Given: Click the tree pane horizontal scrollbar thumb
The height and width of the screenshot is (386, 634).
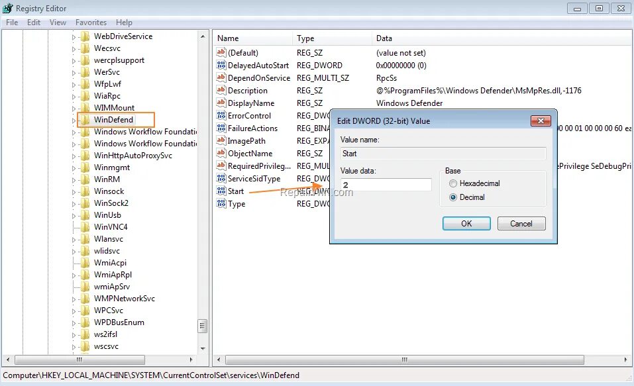Looking at the screenshot, I should point(79,360).
